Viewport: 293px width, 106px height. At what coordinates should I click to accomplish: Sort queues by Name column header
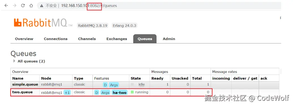coord(18,79)
